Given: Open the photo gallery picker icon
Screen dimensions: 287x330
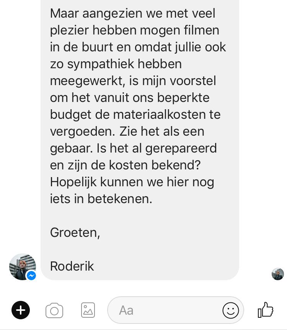Looking at the screenshot, I should (88, 310).
